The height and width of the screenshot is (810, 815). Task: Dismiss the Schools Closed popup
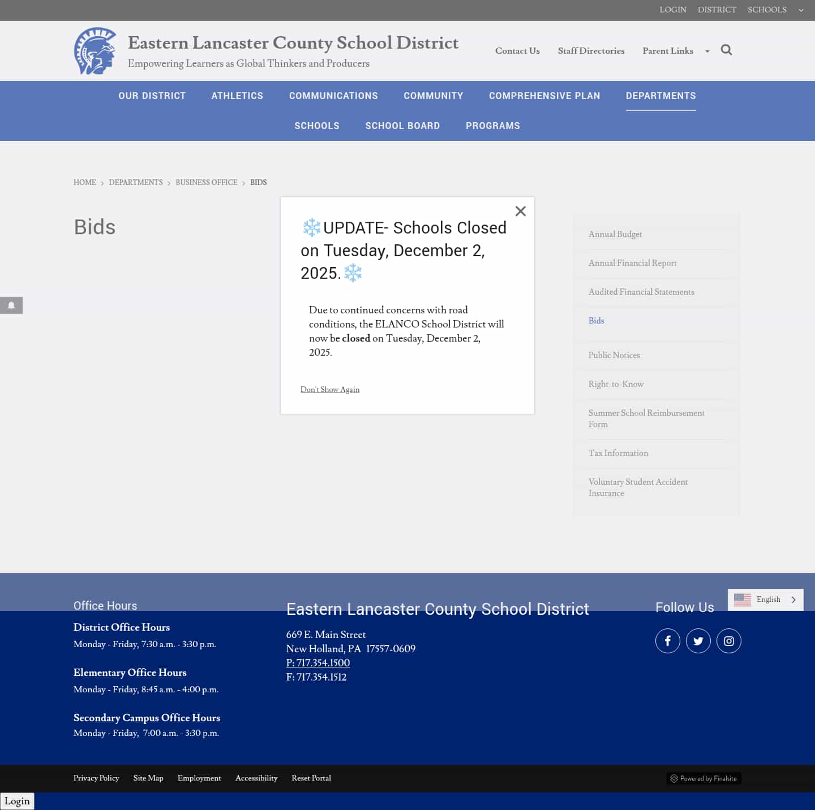pyautogui.click(x=521, y=211)
